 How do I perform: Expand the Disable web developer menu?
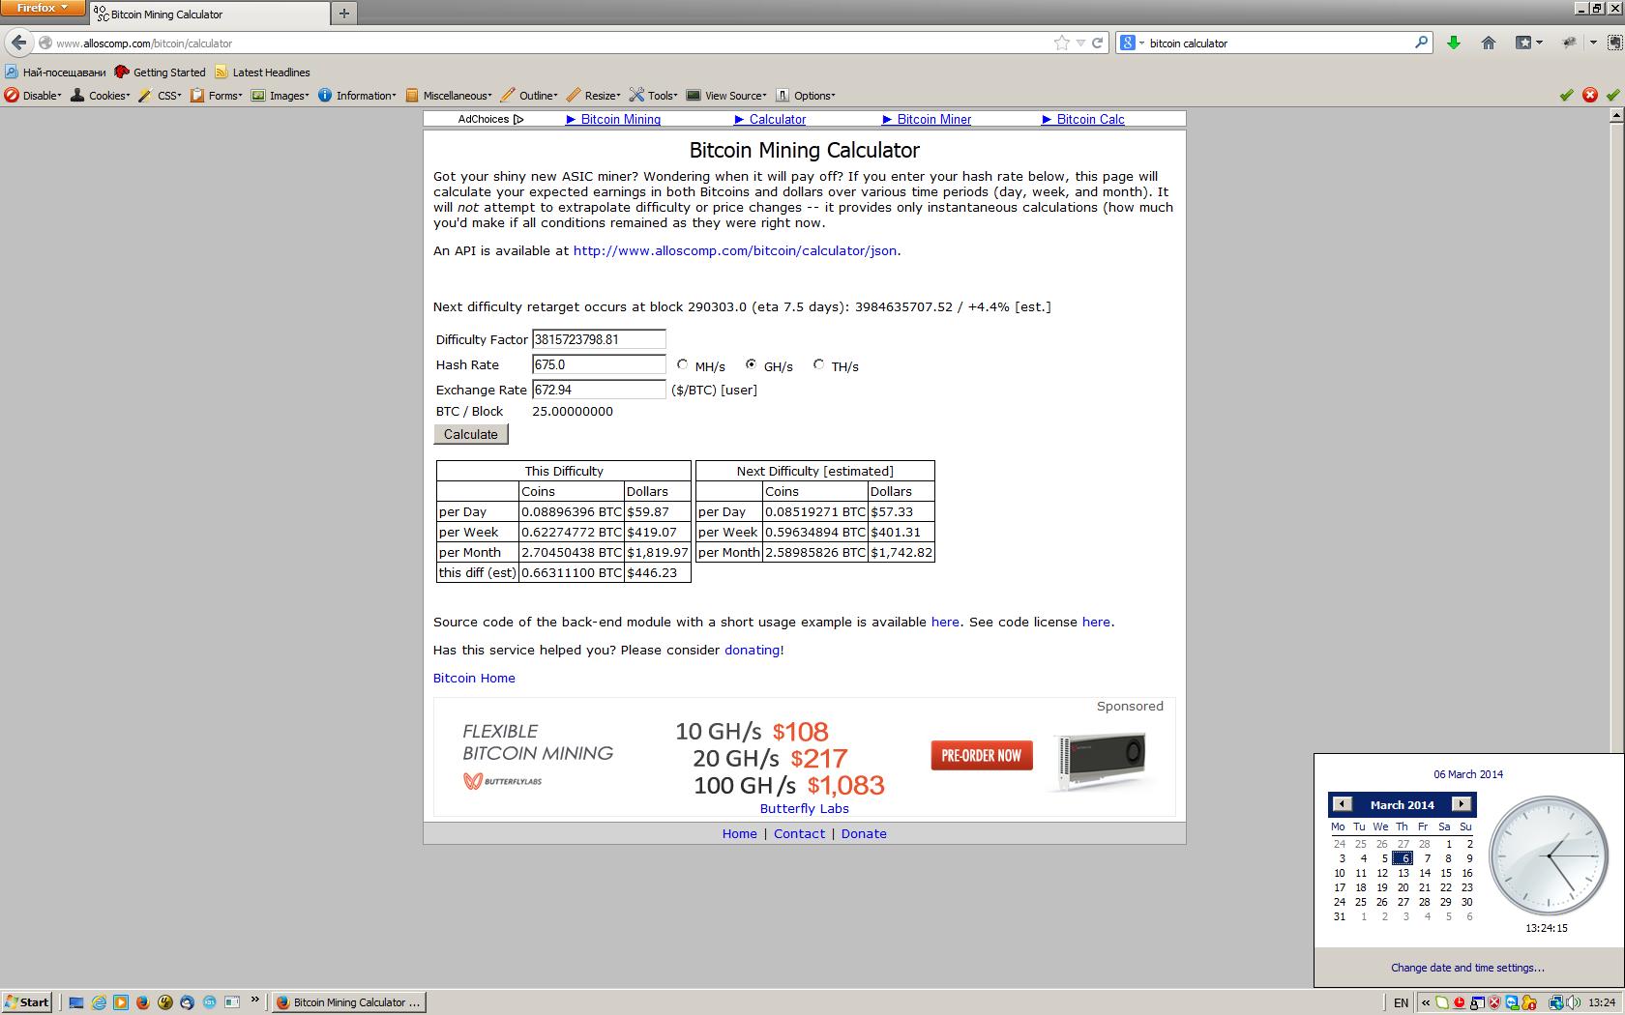(x=33, y=95)
